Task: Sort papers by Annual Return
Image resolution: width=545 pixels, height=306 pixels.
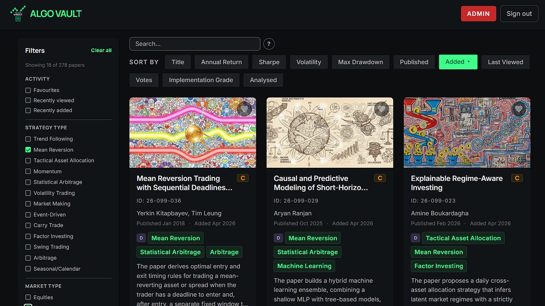Action: [x=222, y=62]
